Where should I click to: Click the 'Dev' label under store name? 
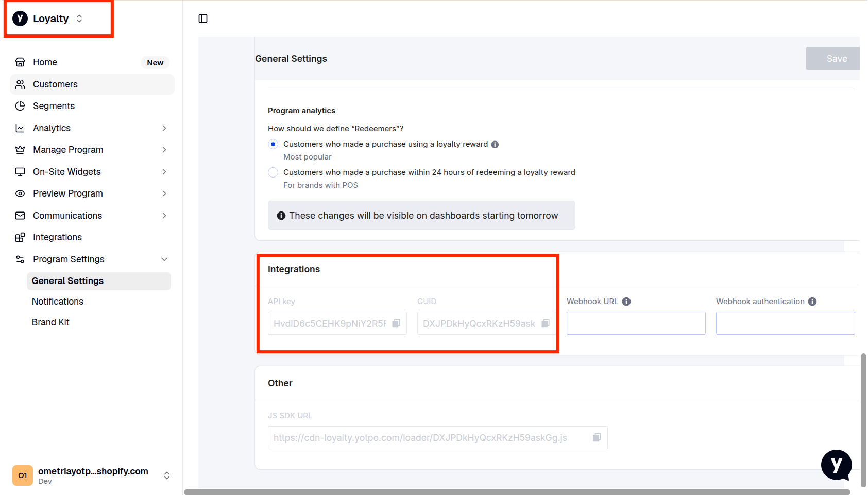tap(45, 482)
